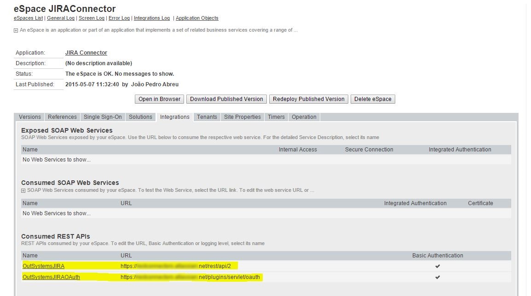The height and width of the screenshot is (296, 531).
Task: Switch to the Versions tab
Action: point(30,117)
